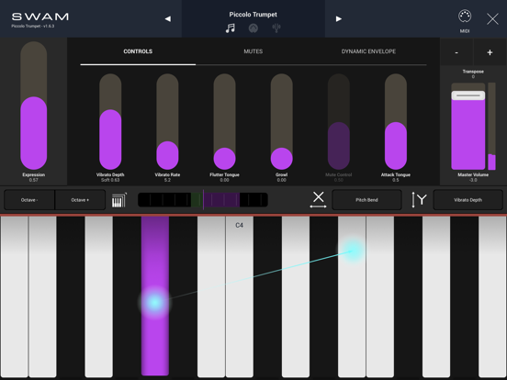Switch to the MUTES tab

pos(253,51)
